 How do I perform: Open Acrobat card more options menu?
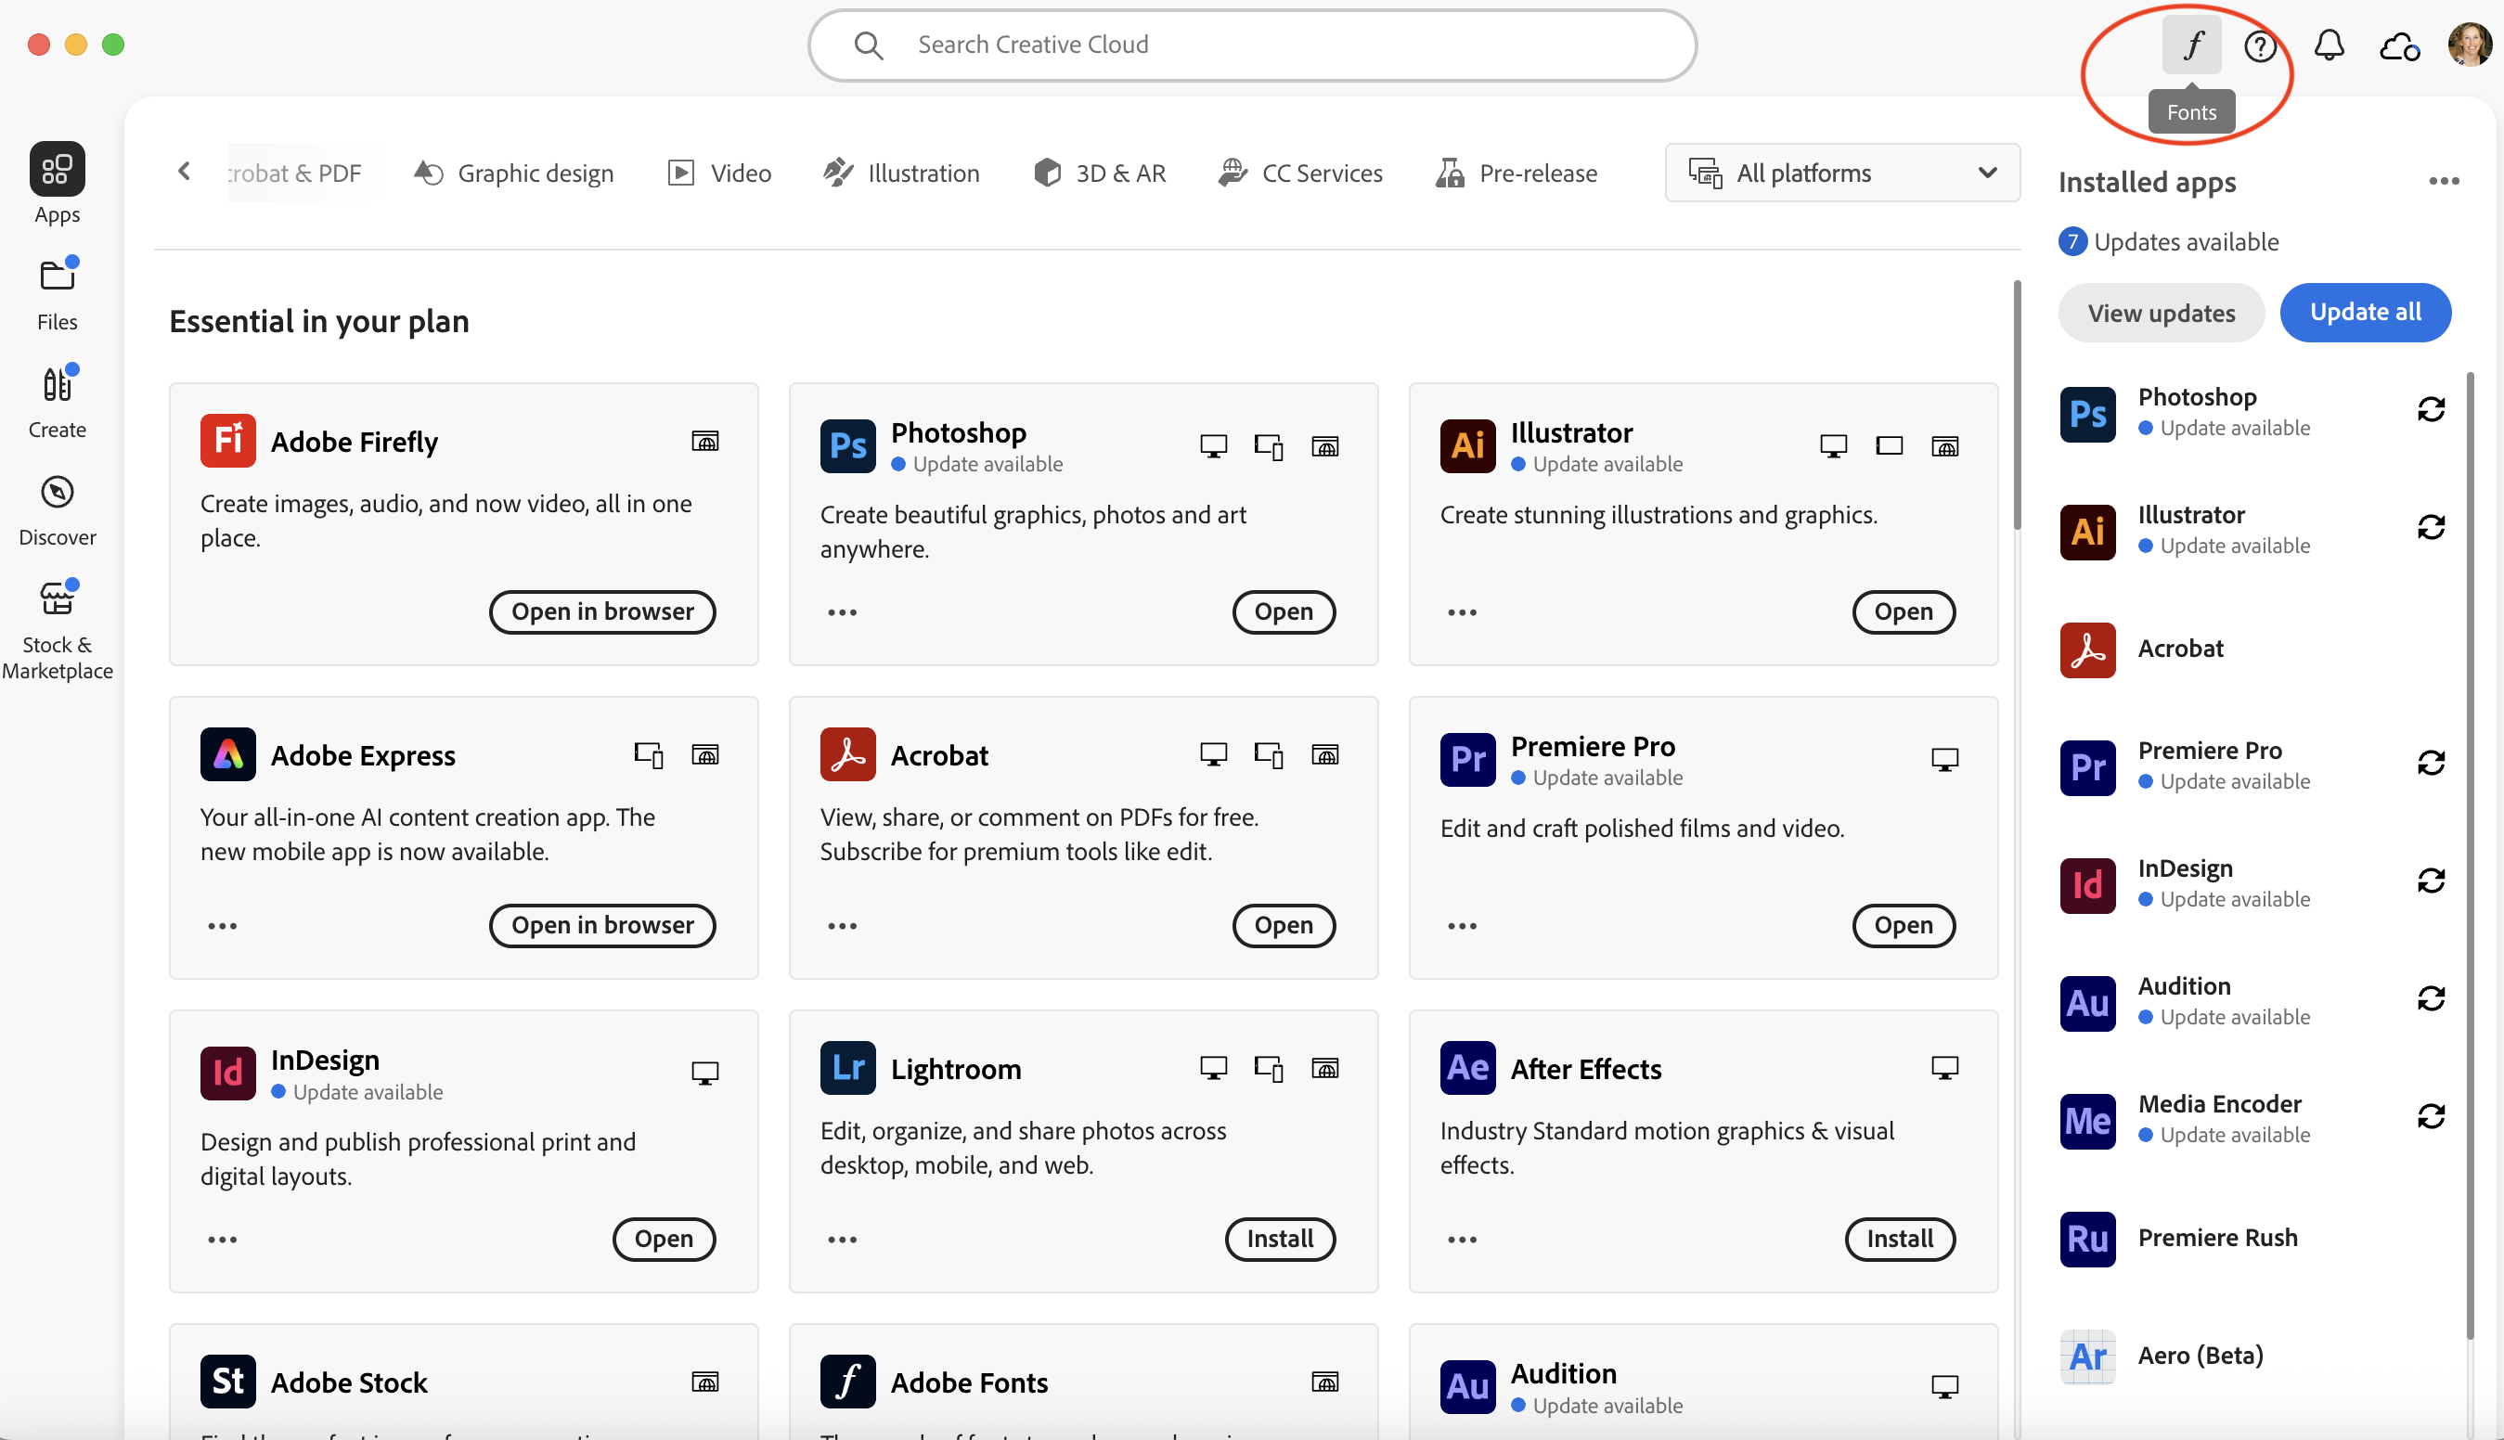tap(842, 927)
